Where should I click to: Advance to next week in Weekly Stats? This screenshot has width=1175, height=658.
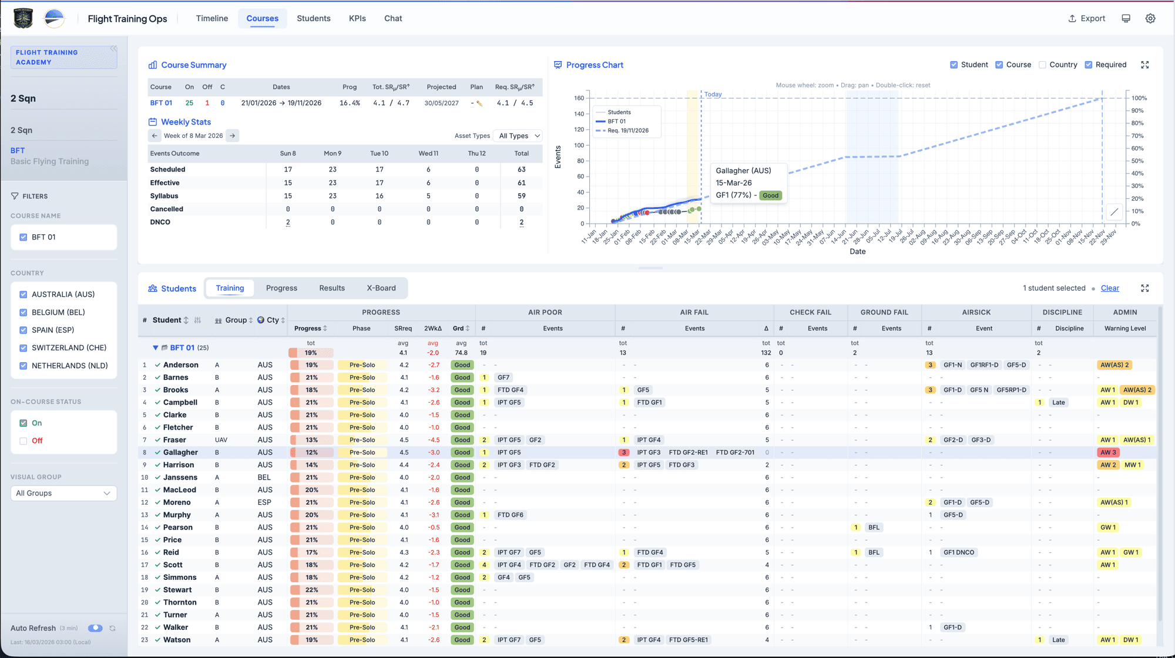click(233, 136)
